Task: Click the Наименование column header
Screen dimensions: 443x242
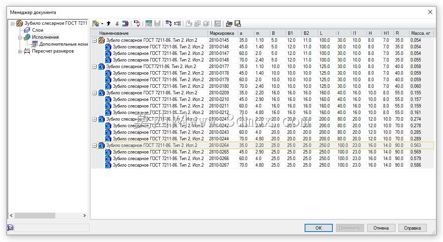Action: [x=150, y=33]
